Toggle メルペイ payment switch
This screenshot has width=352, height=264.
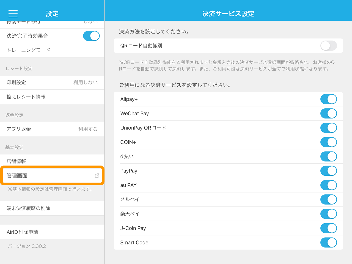tap(329, 199)
